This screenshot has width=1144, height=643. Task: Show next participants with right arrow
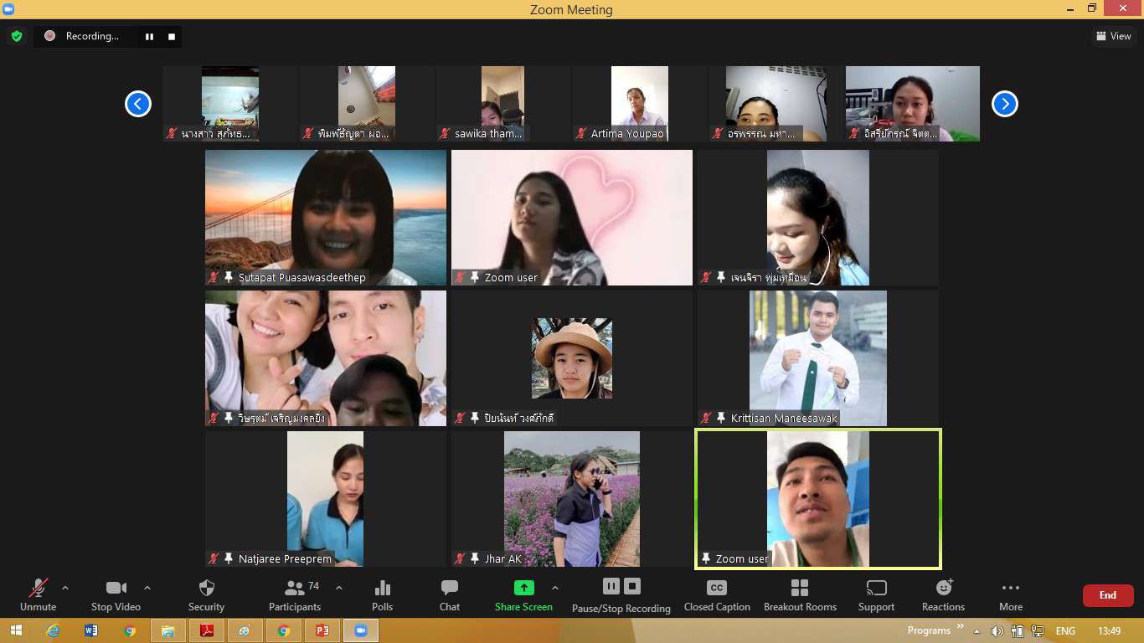click(1004, 104)
